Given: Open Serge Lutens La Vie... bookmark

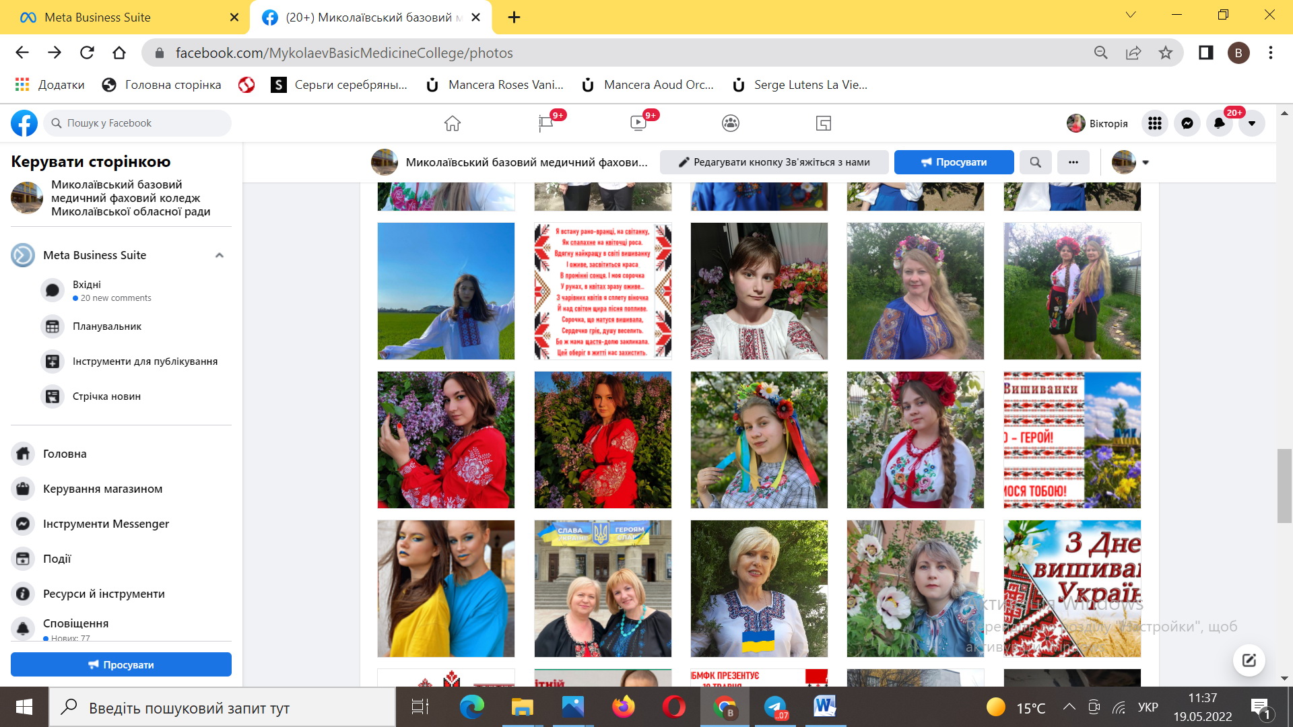Looking at the screenshot, I should point(801,85).
